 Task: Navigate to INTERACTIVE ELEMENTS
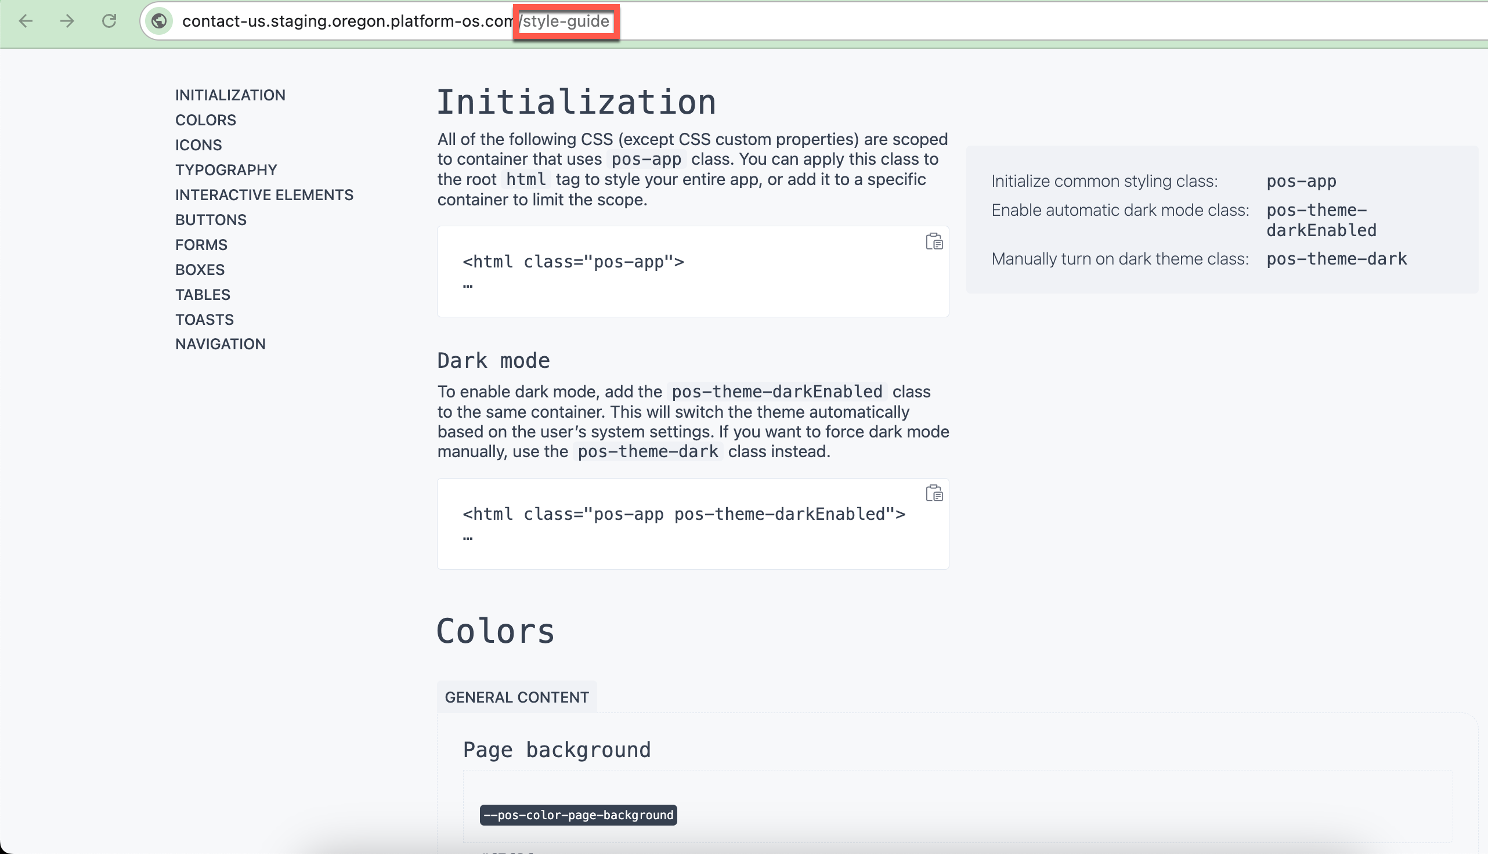click(264, 194)
